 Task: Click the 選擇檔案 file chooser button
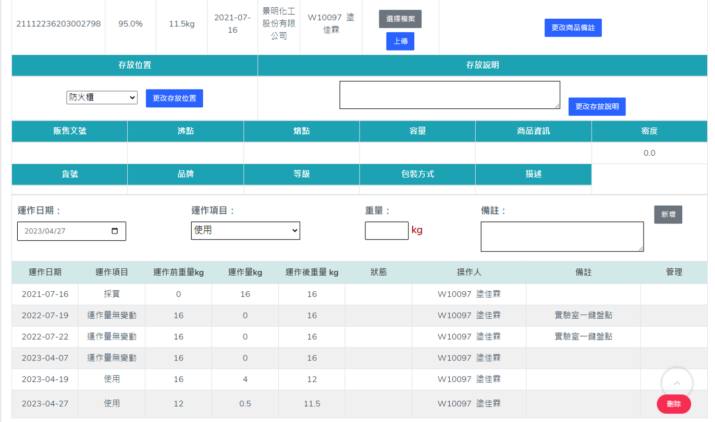[x=400, y=19]
